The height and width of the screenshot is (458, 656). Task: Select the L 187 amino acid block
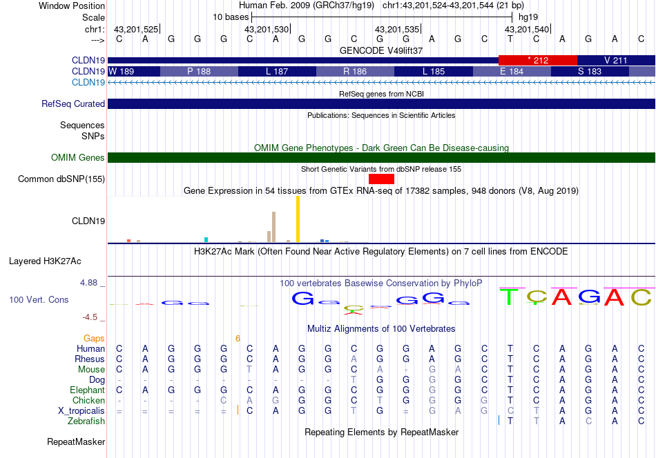(278, 72)
